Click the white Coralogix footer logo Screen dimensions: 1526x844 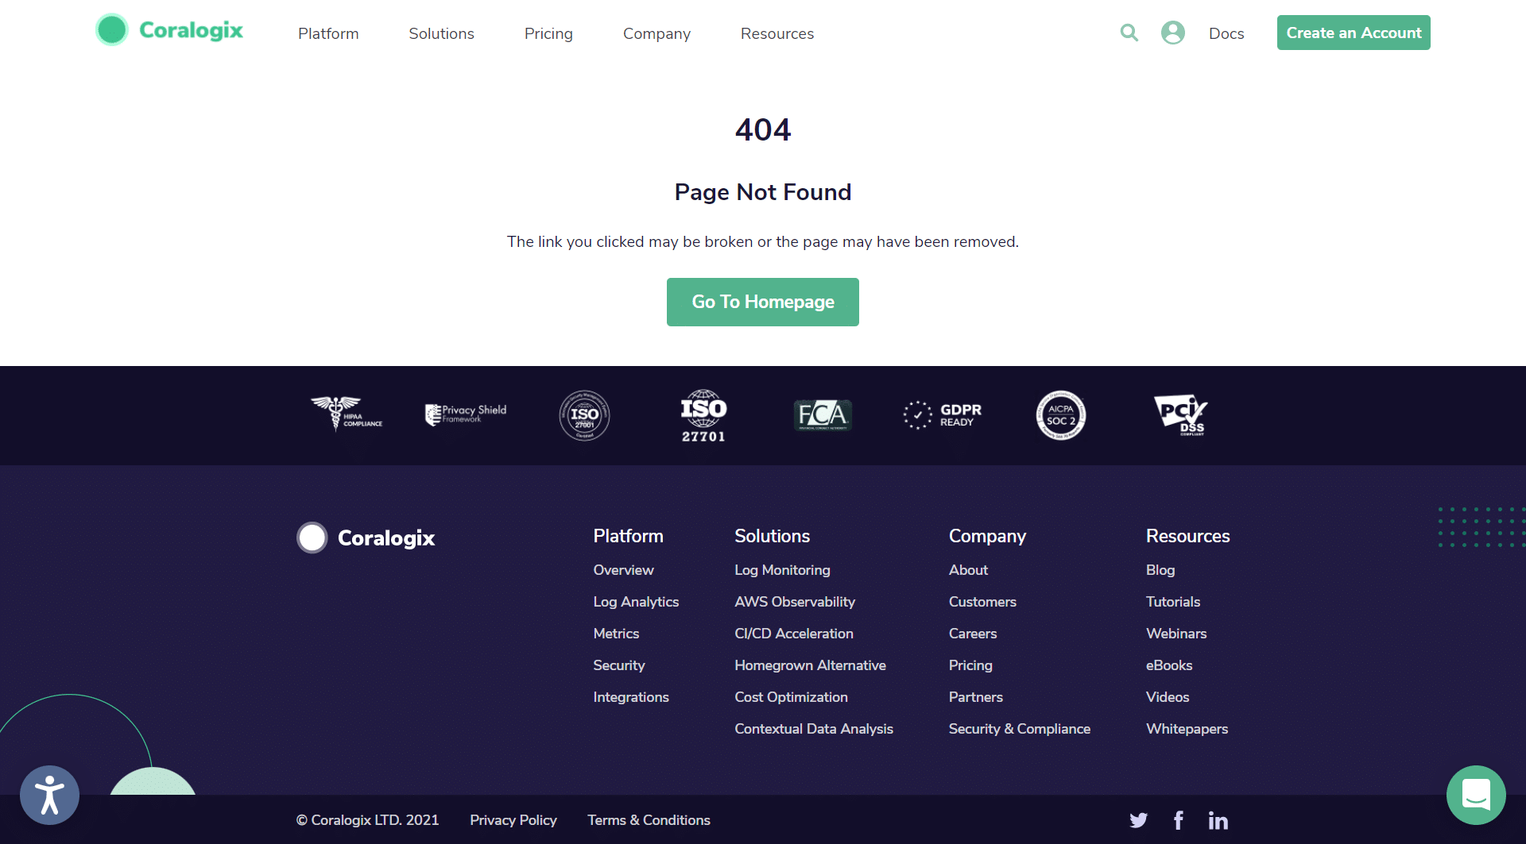coord(366,538)
